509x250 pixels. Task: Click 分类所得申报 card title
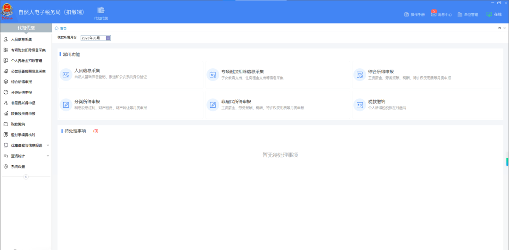pyautogui.click(x=87, y=101)
